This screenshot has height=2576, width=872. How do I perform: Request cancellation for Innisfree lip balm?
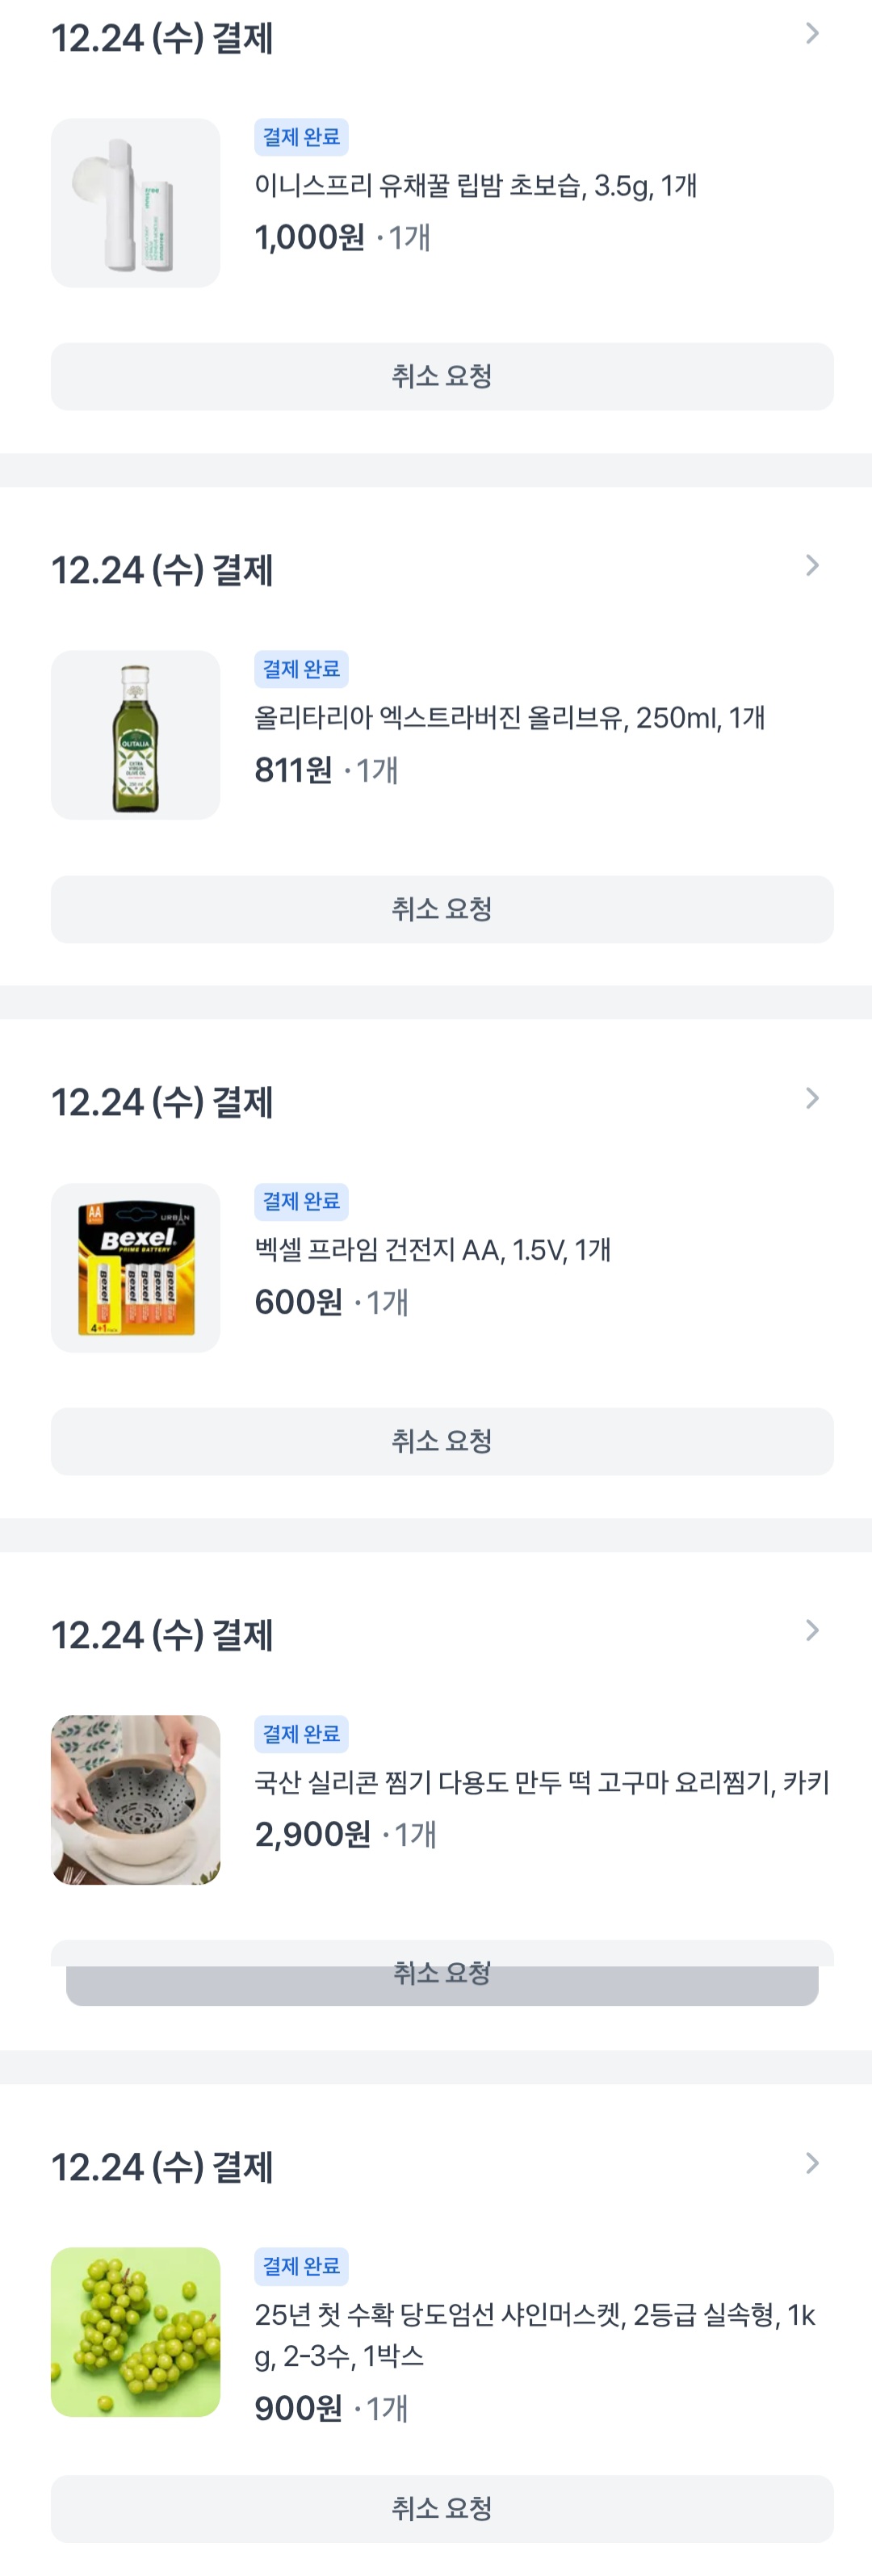[442, 377]
